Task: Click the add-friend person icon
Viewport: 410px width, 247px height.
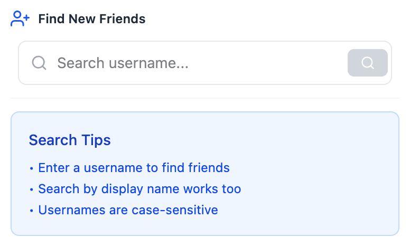Action: [x=20, y=19]
